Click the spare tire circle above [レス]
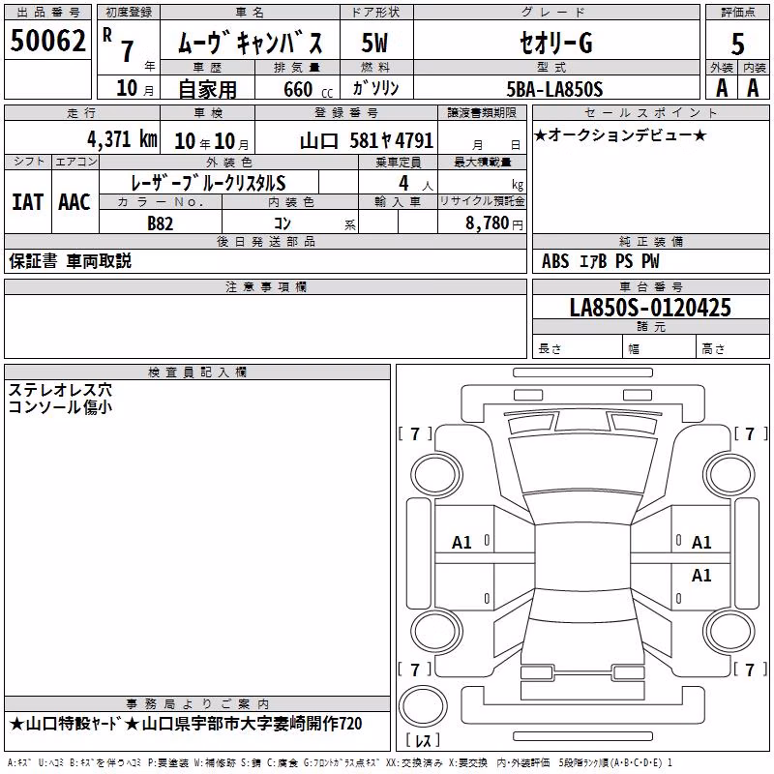 coord(423,705)
